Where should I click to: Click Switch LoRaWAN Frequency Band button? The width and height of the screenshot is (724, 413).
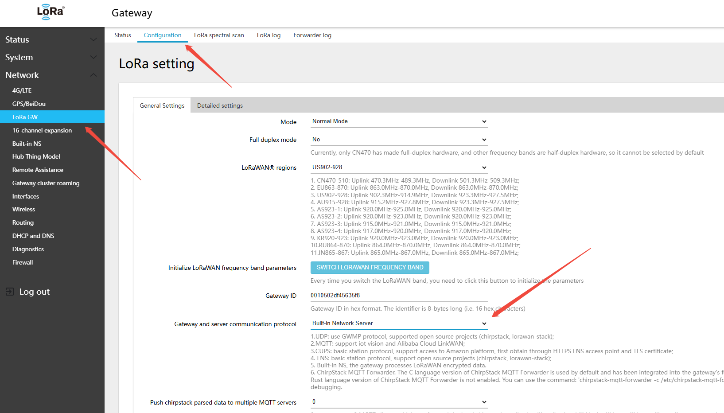[x=370, y=268]
